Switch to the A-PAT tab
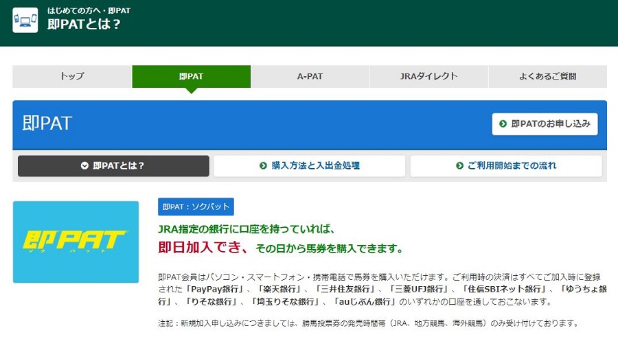Image resolution: width=618 pixels, height=339 pixels. pyautogui.click(x=310, y=76)
